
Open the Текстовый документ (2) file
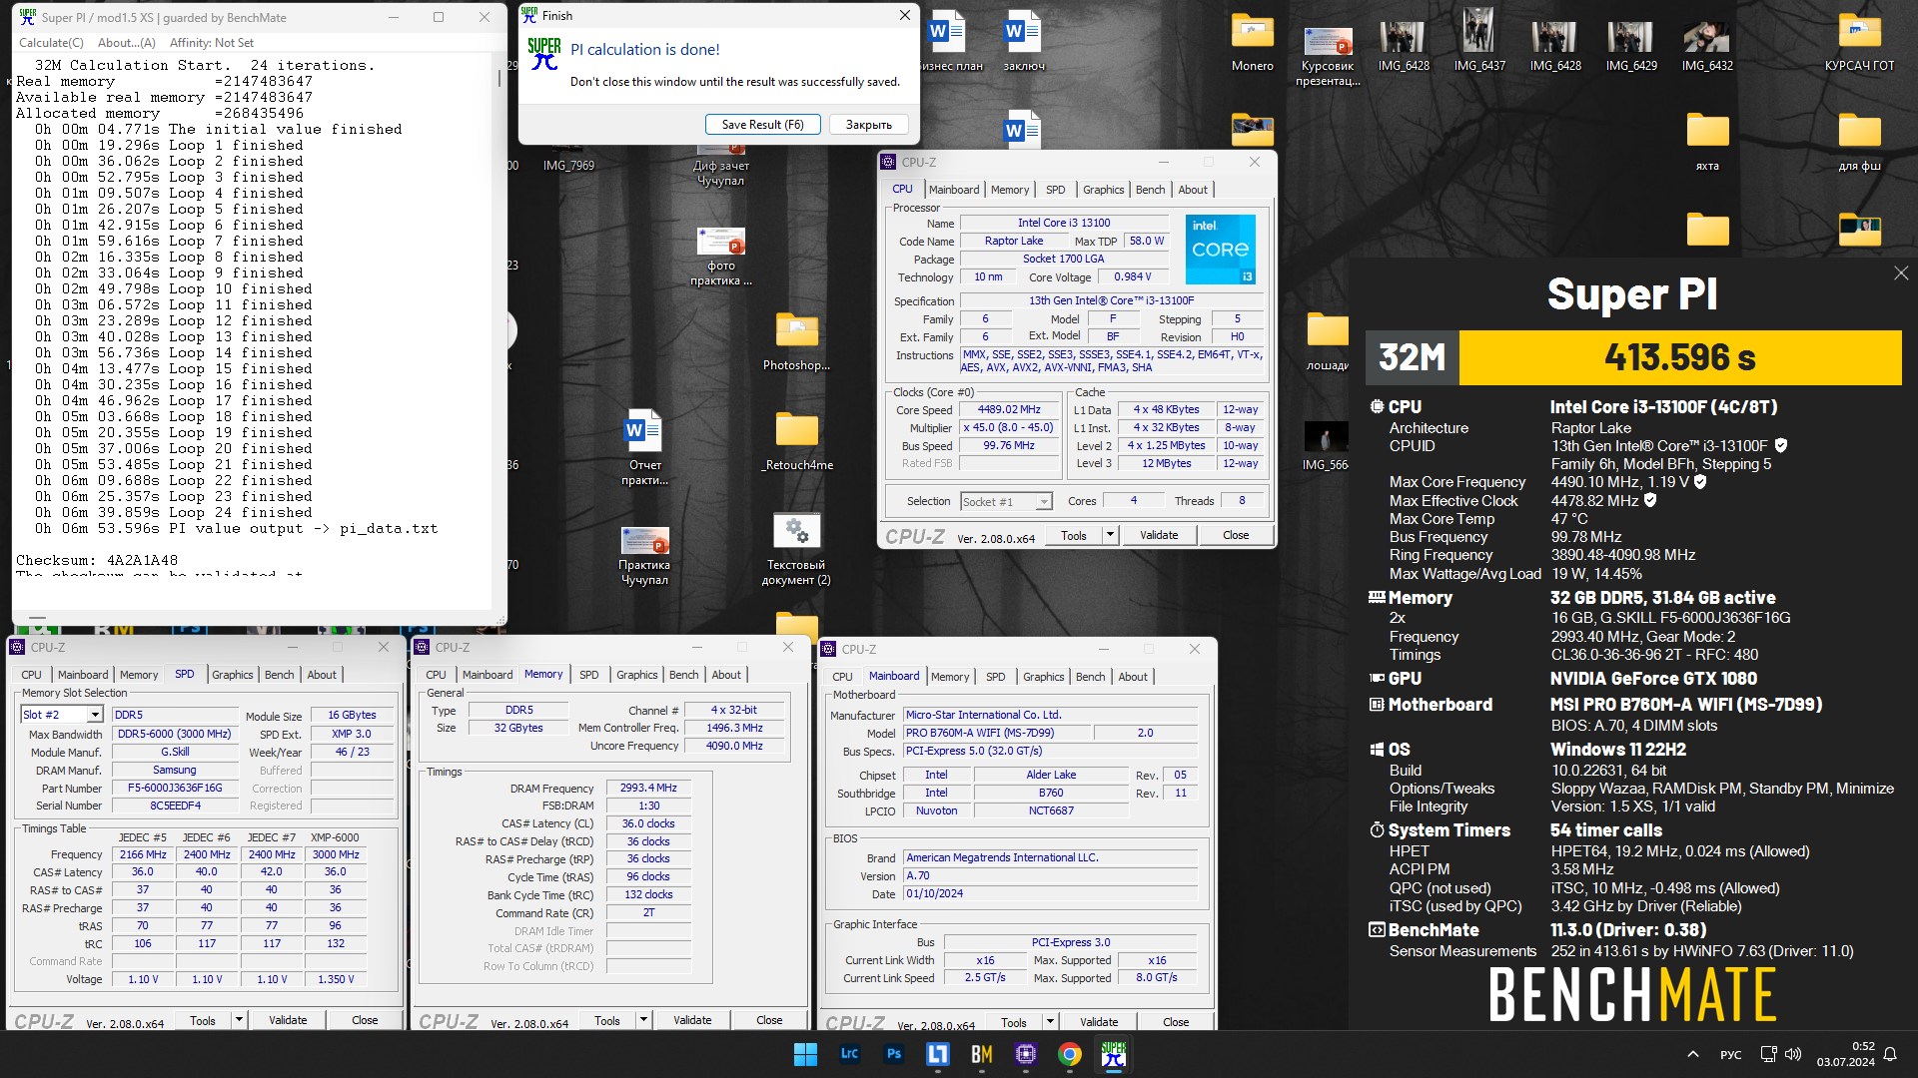click(x=796, y=549)
